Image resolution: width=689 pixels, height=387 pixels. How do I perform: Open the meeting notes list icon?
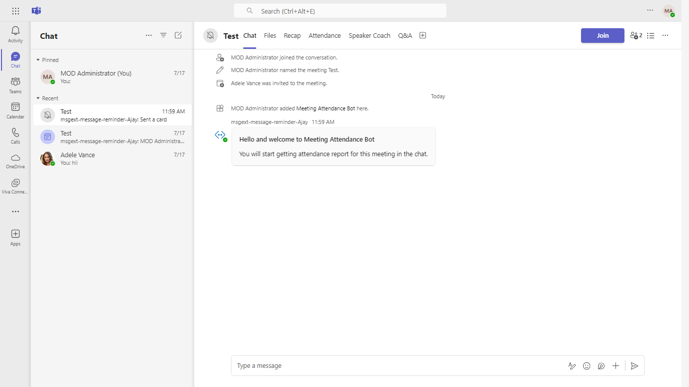pos(651,36)
